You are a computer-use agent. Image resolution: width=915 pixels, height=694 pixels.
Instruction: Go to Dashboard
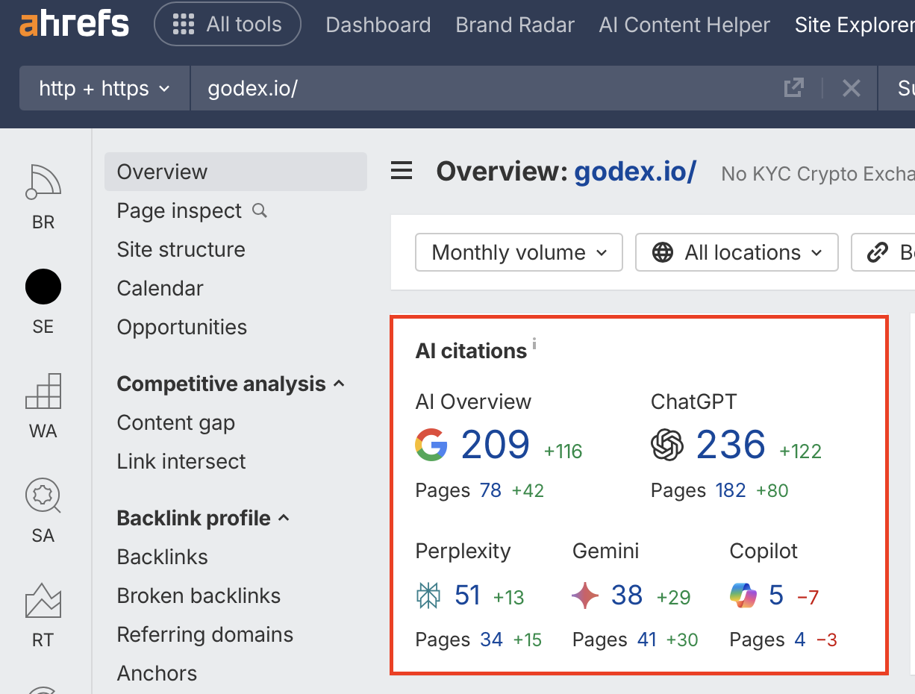(378, 25)
